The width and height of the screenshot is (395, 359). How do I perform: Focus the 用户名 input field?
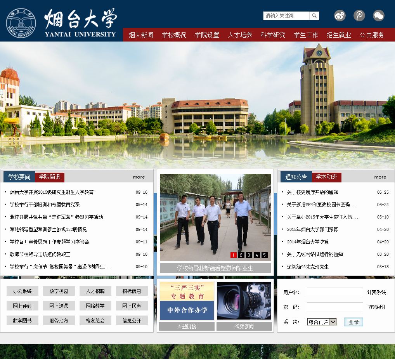(x=335, y=293)
